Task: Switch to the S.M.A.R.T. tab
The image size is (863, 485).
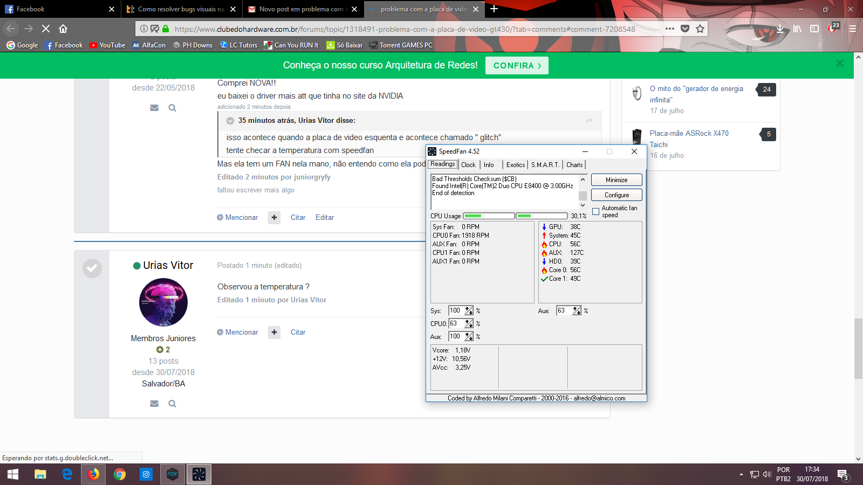Action: (x=545, y=165)
